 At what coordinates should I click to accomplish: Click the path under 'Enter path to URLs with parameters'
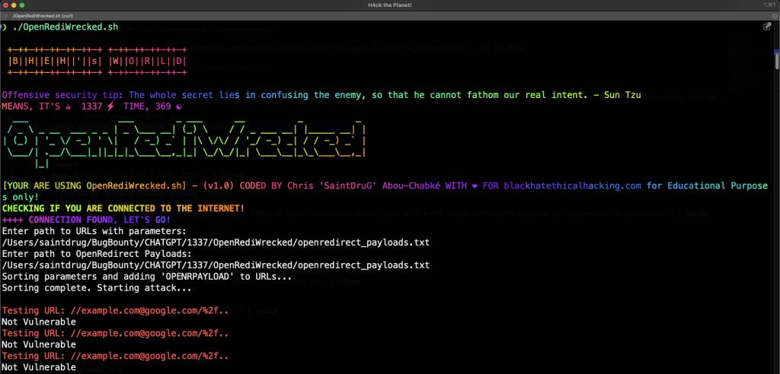(x=216, y=242)
